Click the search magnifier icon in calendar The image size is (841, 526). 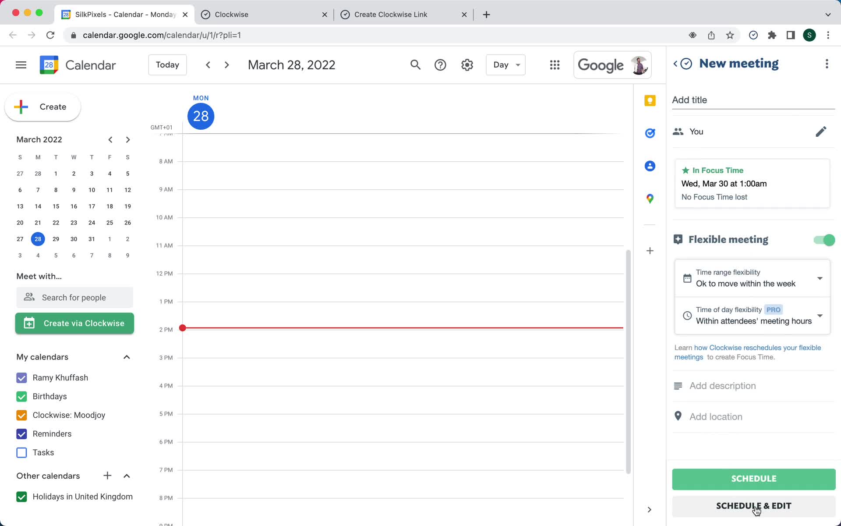pos(415,65)
